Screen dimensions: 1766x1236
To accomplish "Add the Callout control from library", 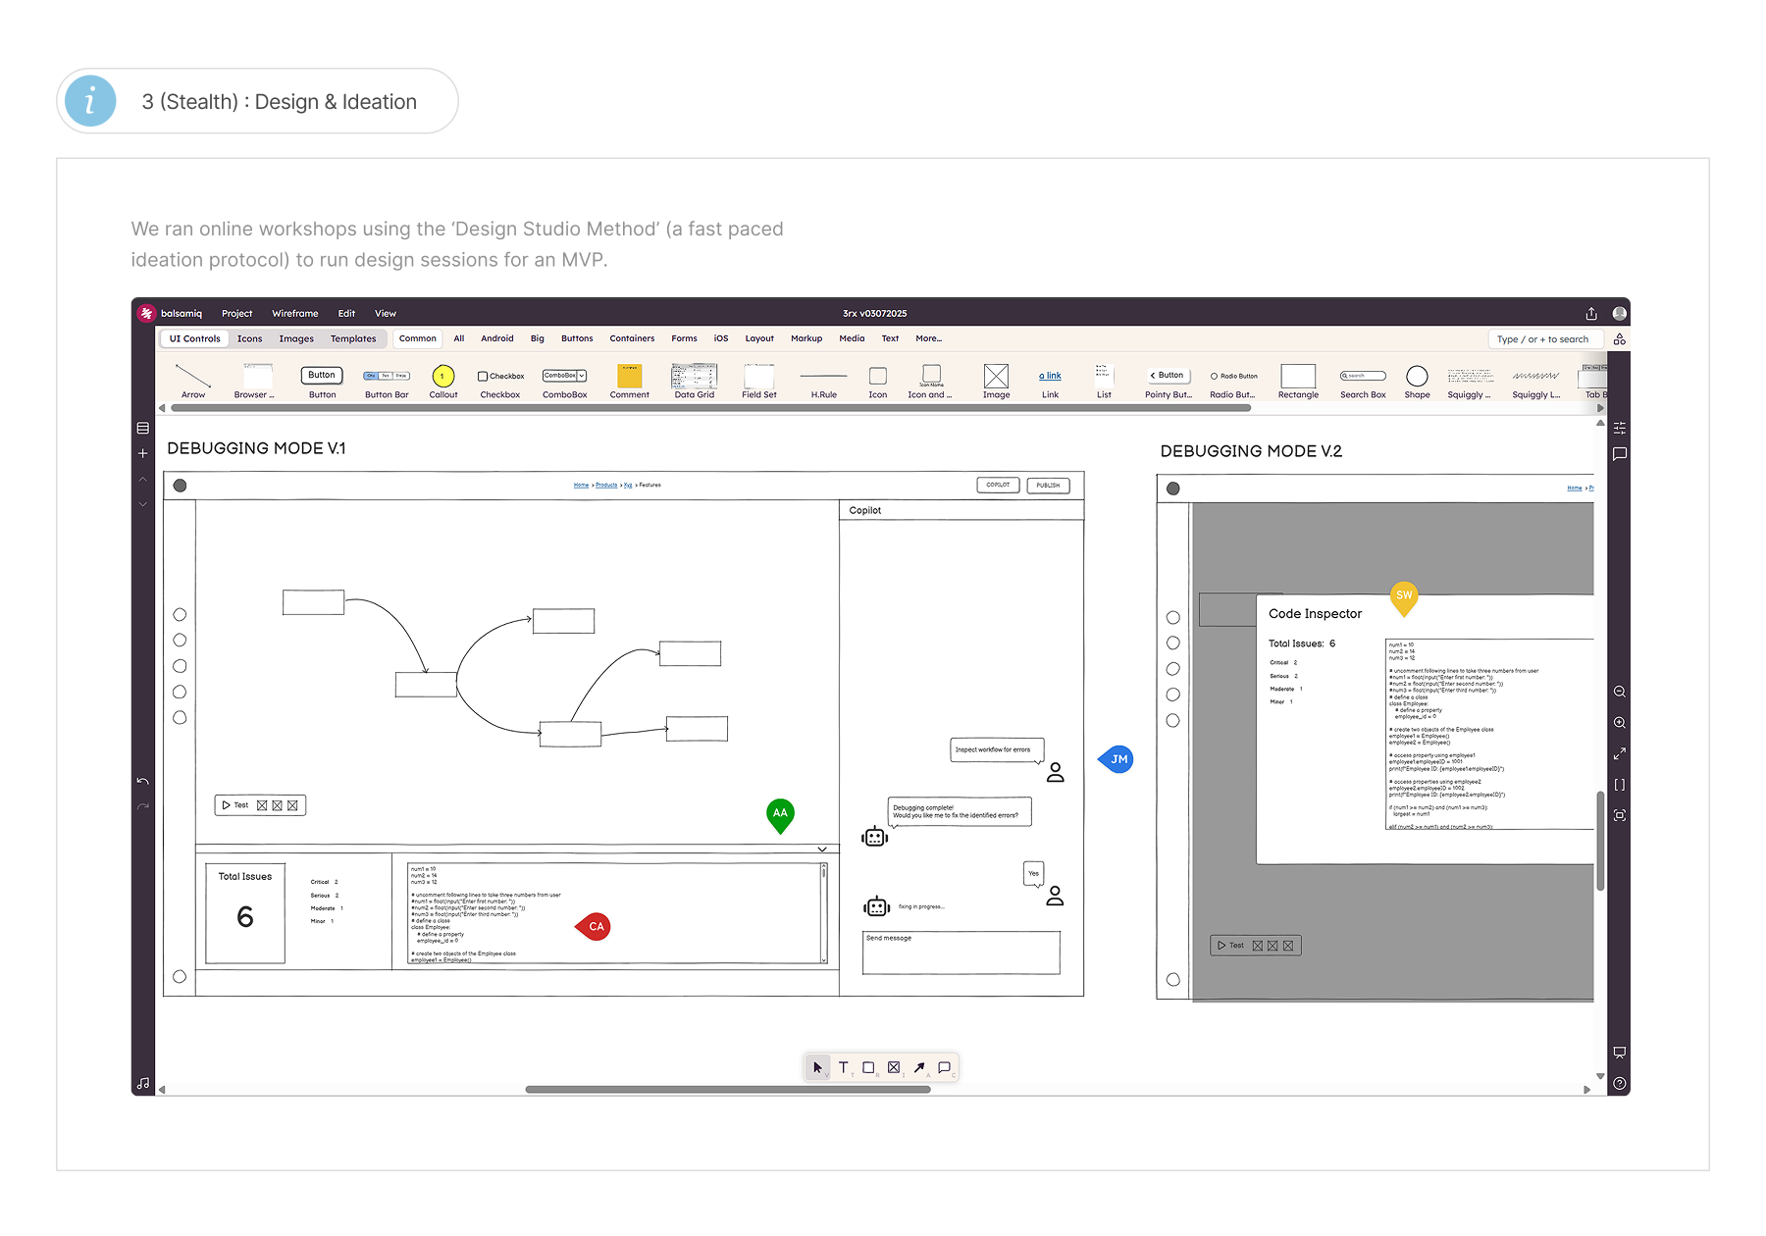I will (x=443, y=382).
